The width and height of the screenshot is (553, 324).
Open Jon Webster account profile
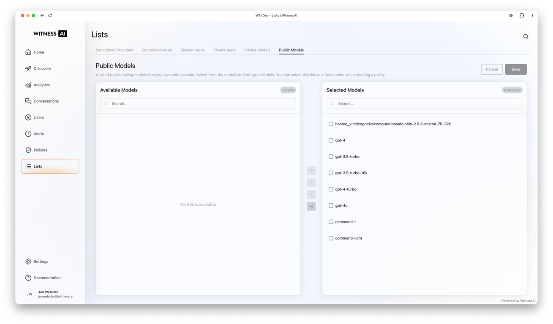pyautogui.click(x=55, y=294)
